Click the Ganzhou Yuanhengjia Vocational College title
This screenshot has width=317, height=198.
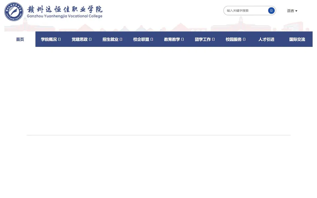pyautogui.click(x=64, y=16)
